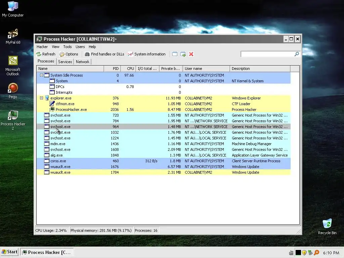Select svchost.exe with PID 1608
This screenshot has width=344, height=258.
pyautogui.click(x=164, y=149)
